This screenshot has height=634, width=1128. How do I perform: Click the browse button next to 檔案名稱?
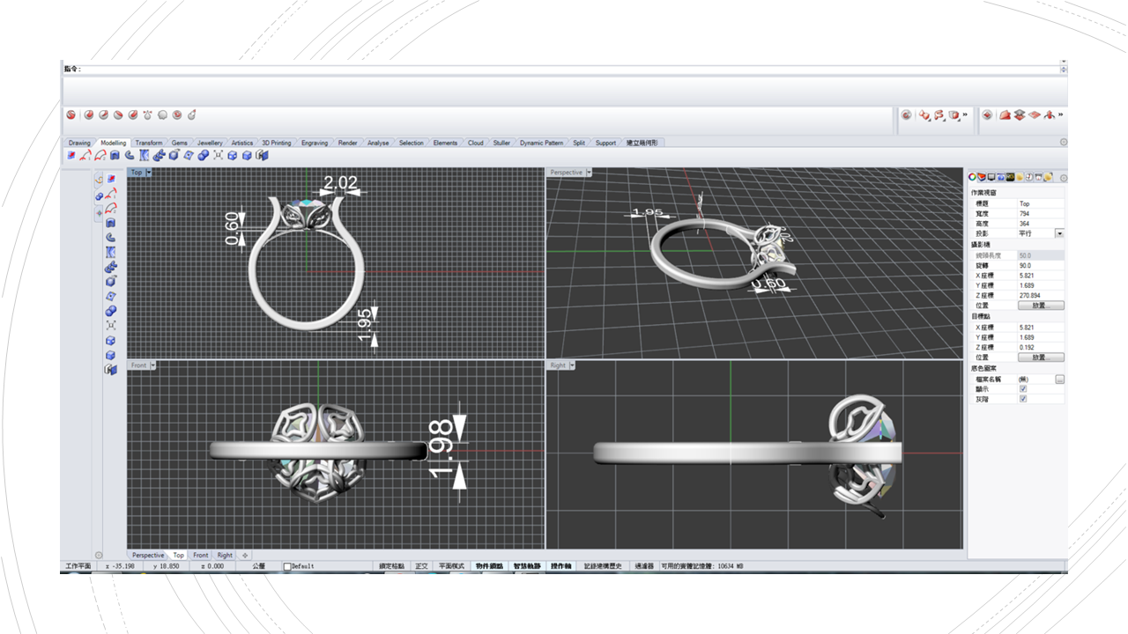coord(1059,379)
